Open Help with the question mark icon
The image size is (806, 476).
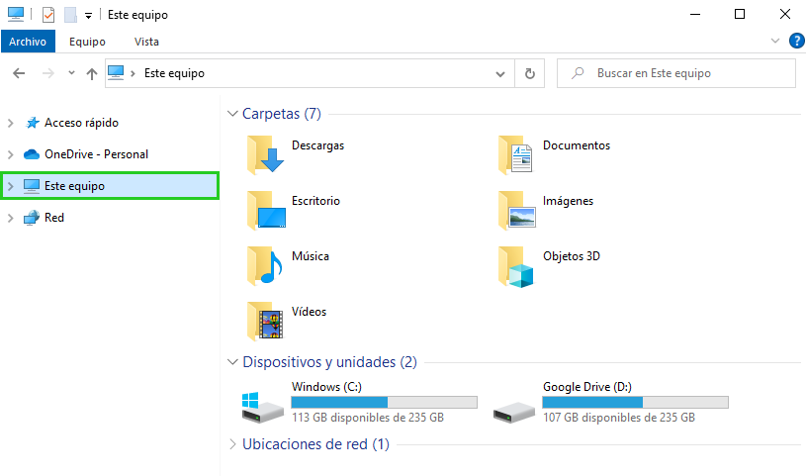[797, 41]
